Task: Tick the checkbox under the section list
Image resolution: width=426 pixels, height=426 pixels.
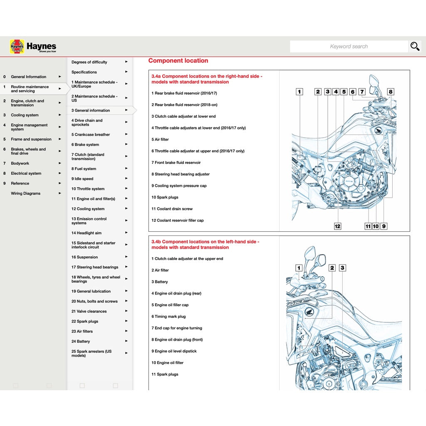Action: point(82,385)
